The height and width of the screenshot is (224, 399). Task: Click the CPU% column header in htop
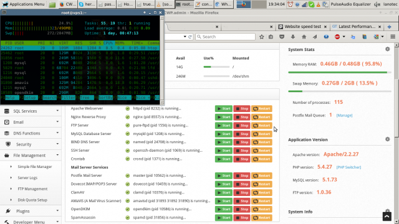(108, 43)
